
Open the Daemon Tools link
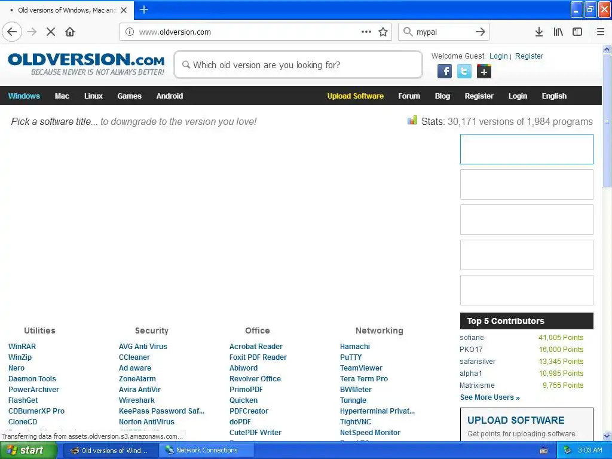32,378
